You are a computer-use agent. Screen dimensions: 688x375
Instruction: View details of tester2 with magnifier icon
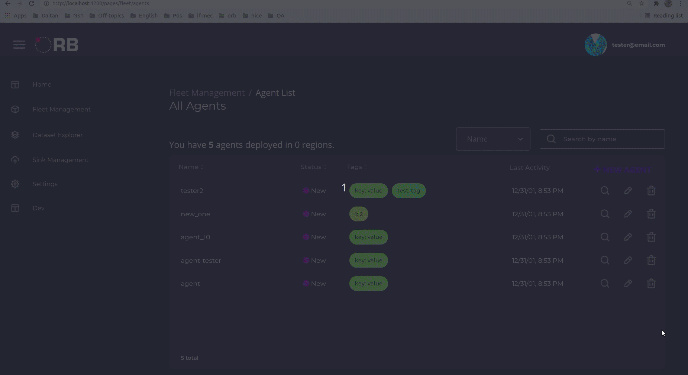pos(605,190)
